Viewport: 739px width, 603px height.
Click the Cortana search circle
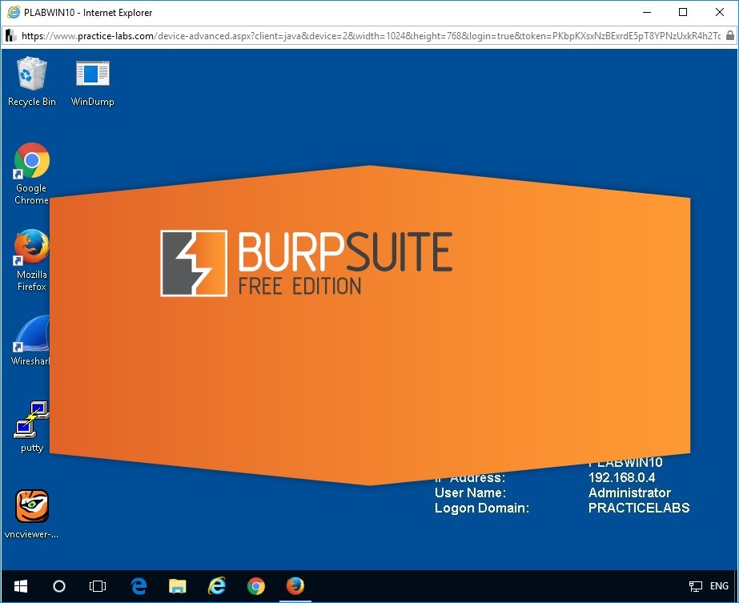pos(59,586)
